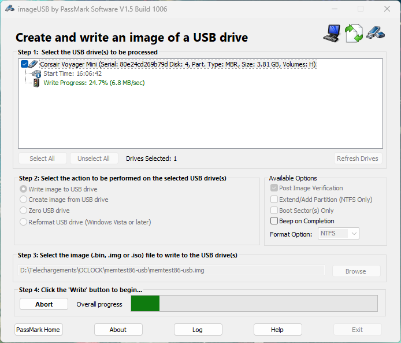401x343 pixels.
Task: Click the Help button
Action: click(x=277, y=330)
